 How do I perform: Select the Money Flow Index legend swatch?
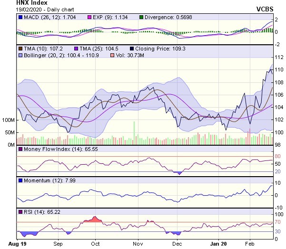20,149
